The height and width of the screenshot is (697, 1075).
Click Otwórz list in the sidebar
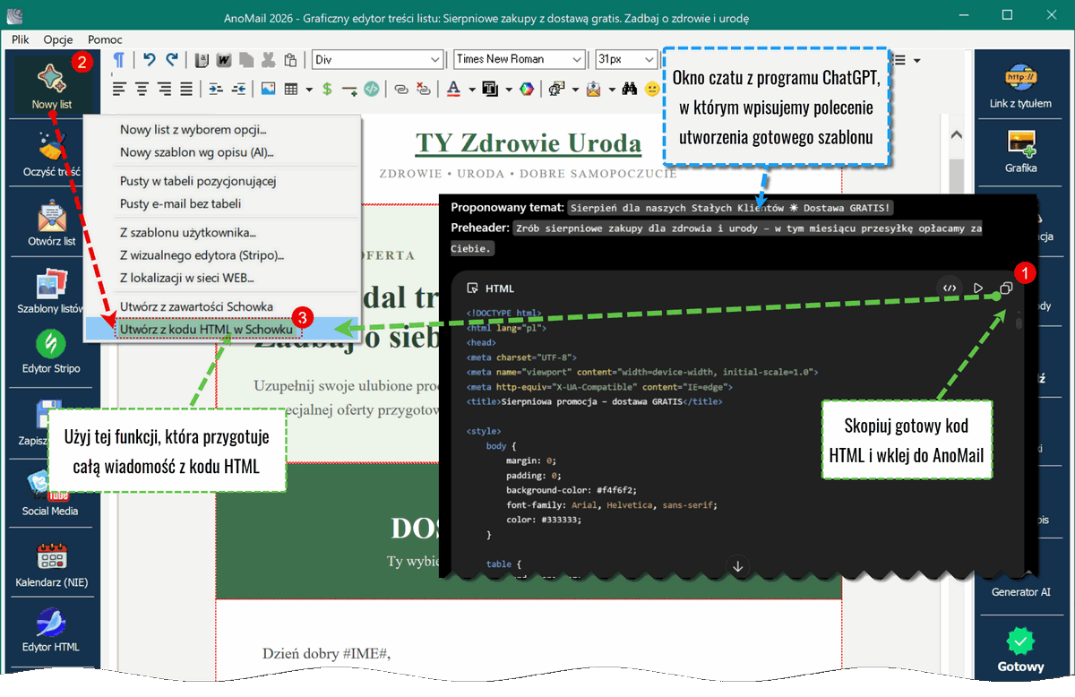(51, 224)
